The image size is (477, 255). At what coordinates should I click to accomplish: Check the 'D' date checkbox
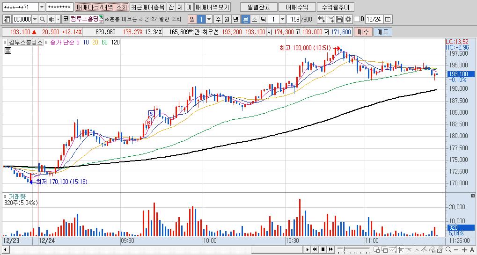click(357, 20)
